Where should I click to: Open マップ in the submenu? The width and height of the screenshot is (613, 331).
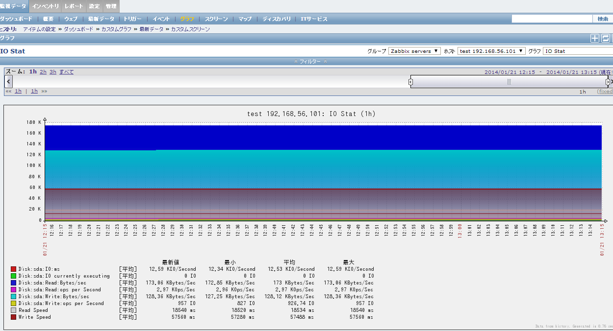pos(245,19)
